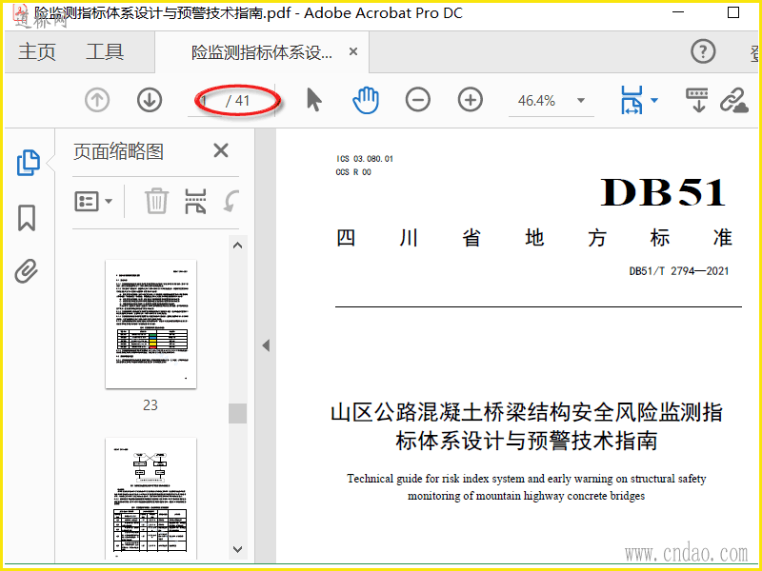Collapse navigation pane with left triangle
This screenshot has height=571, width=762.
coord(266,345)
